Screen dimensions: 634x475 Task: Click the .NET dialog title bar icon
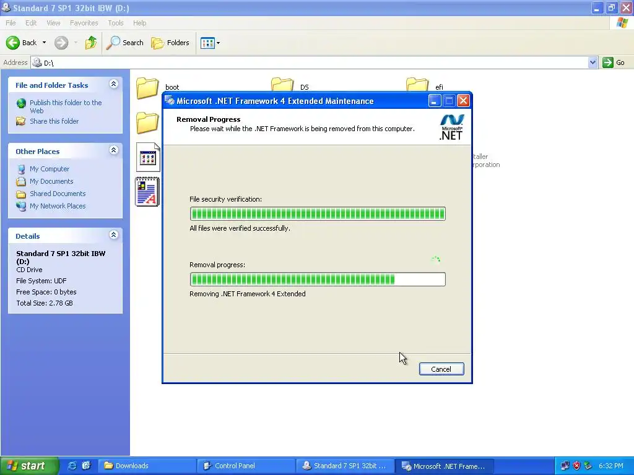pos(170,101)
